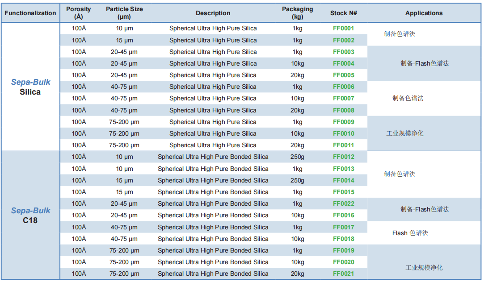
Task: Click stock number FF0012
Action: 343,157
